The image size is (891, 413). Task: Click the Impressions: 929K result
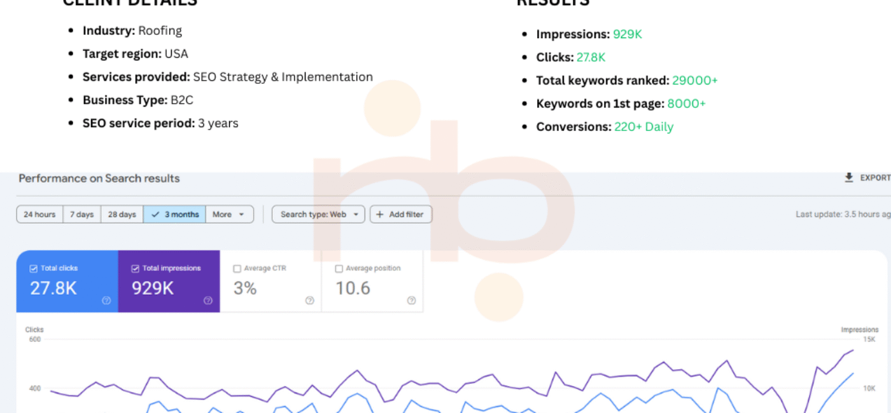tap(589, 34)
